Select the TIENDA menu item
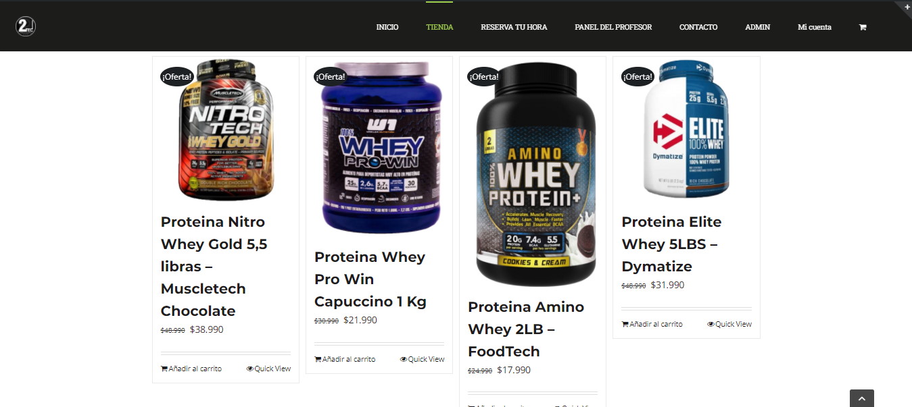The width and height of the screenshot is (912, 407). tap(439, 27)
